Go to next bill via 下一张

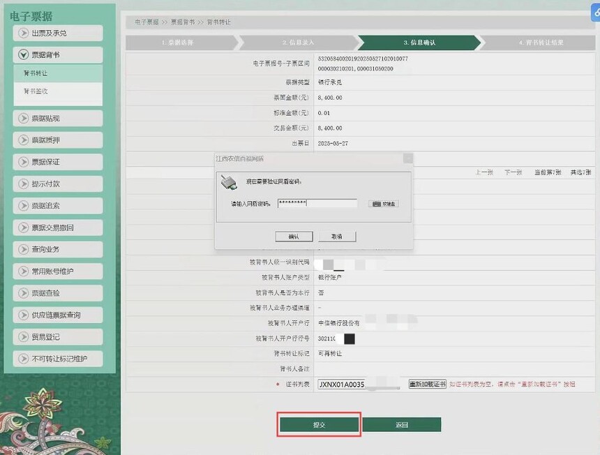(513, 172)
